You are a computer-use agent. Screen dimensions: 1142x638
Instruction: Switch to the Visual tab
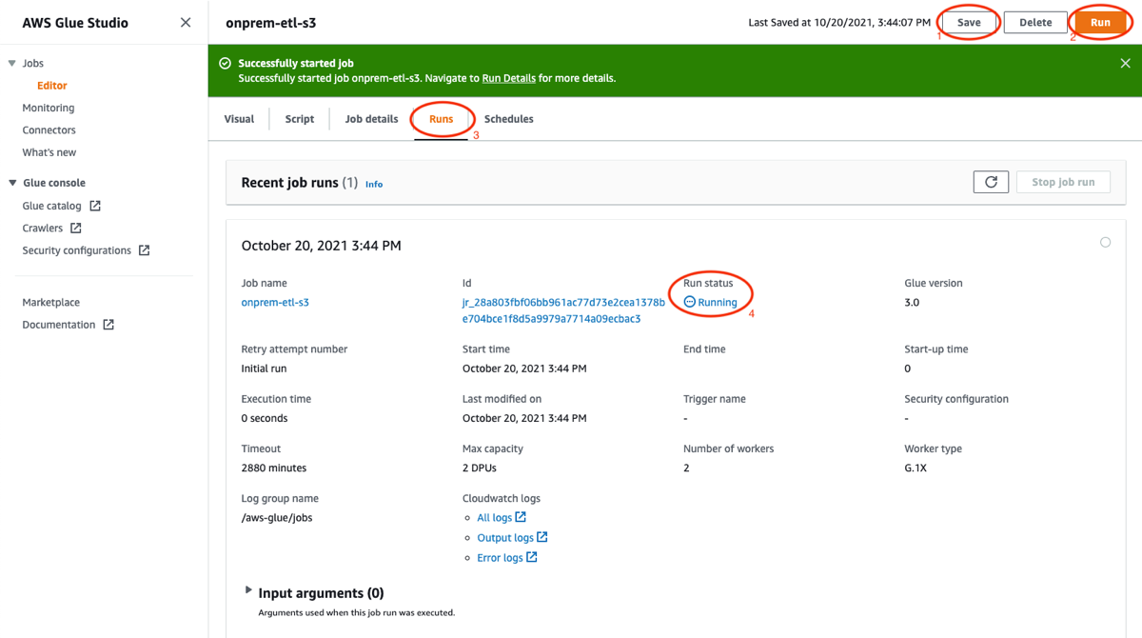click(239, 119)
